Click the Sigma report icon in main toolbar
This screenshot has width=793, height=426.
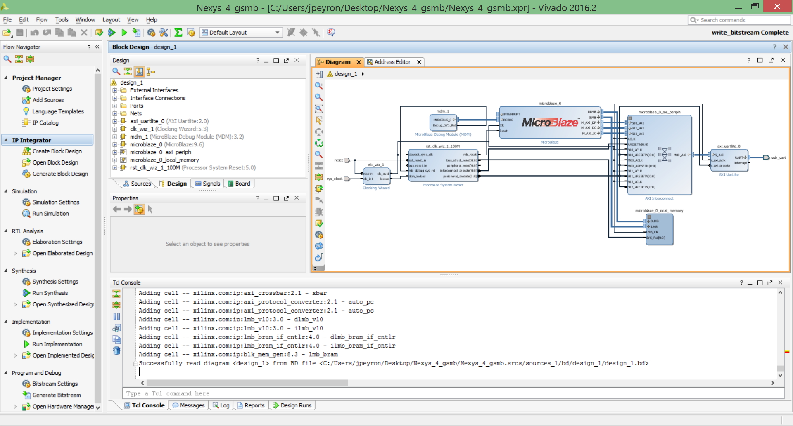pos(178,32)
